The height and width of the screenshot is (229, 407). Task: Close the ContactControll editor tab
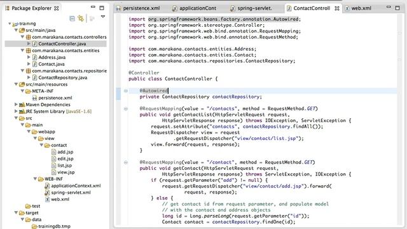[337, 8]
